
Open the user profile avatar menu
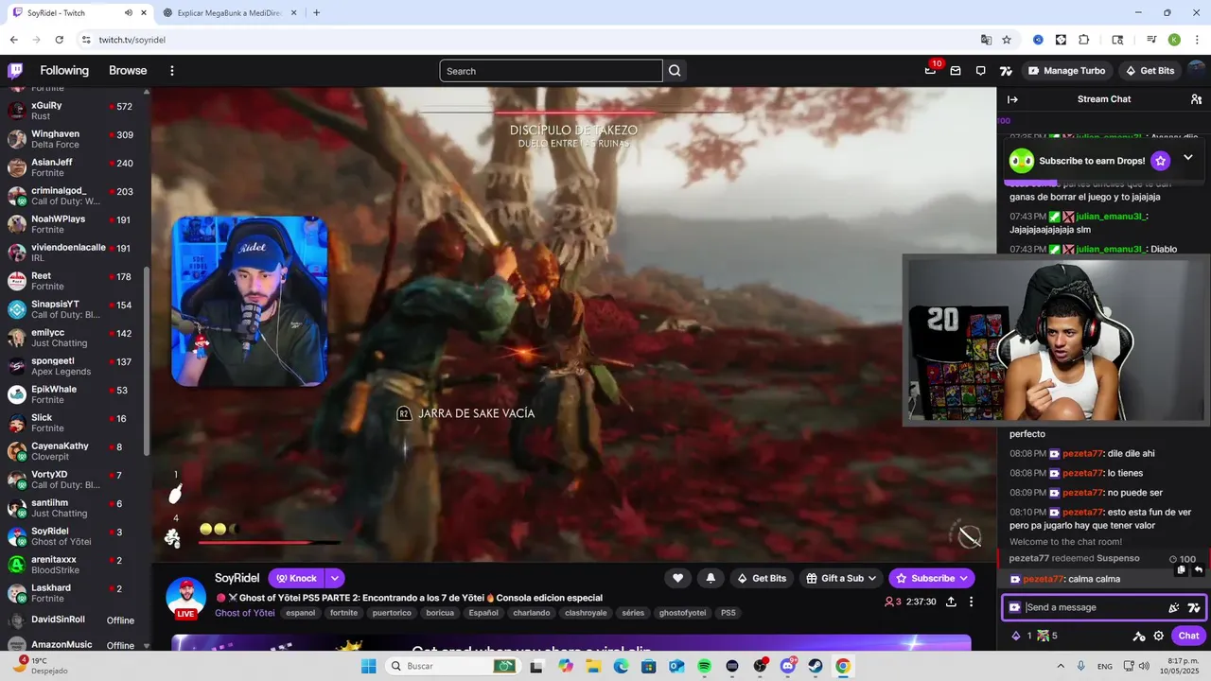[1198, 71]
